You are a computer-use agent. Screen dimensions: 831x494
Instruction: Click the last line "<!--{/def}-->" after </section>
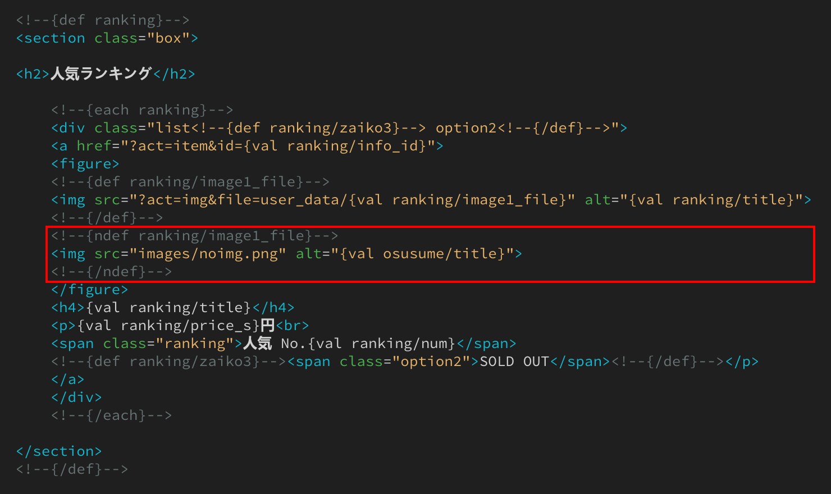pyautogui.click(x=72, y=469)
